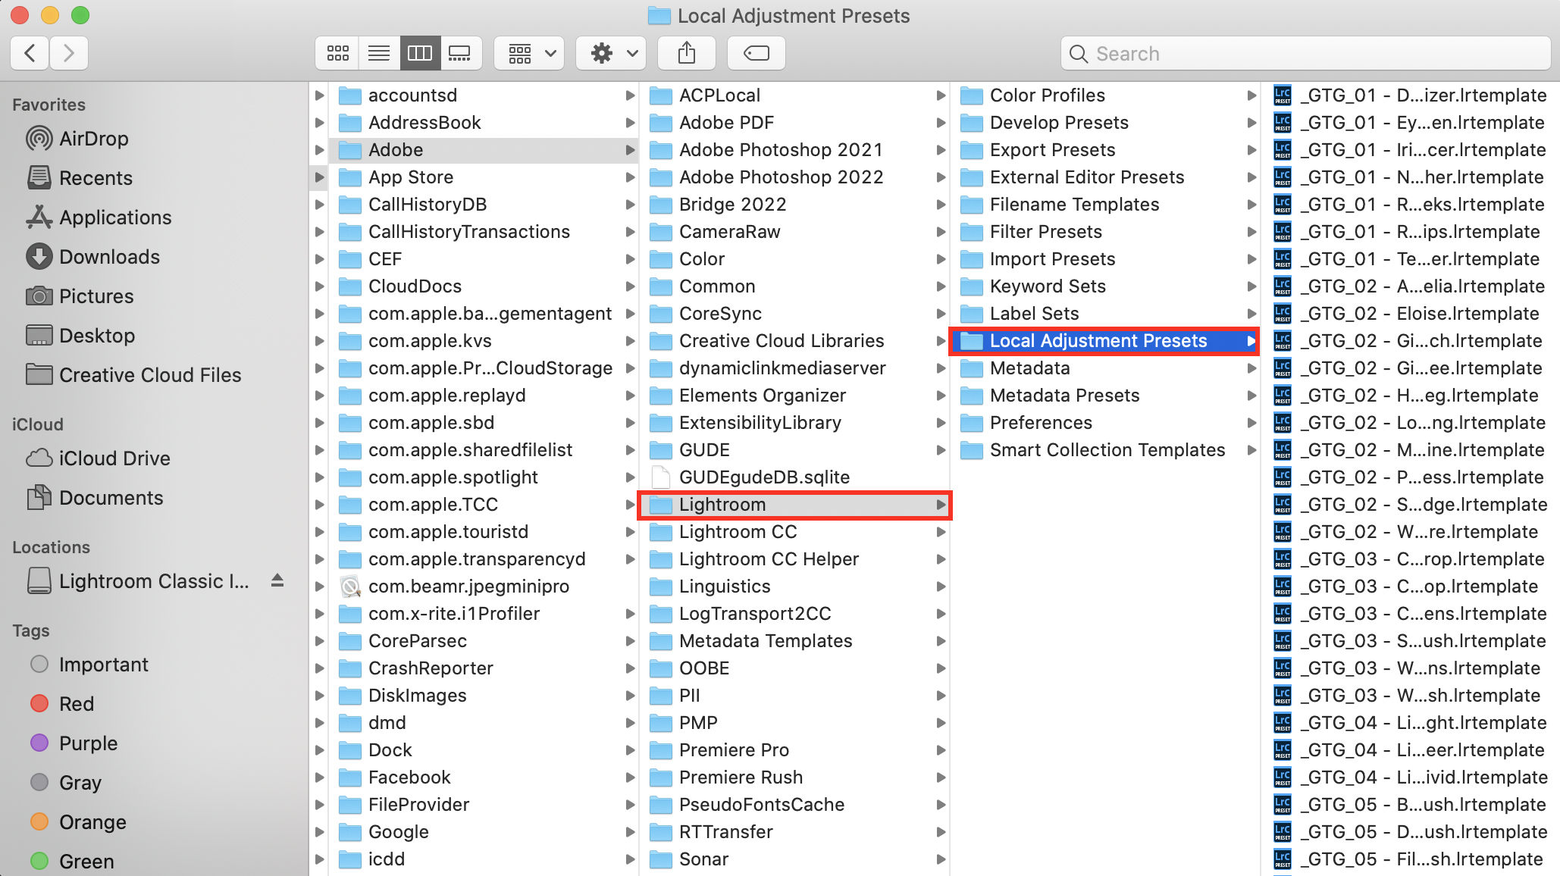Screen dimensions: 1560x876
Task: Select the Smart Collection Templates folder
Action: pos(1104,450)
